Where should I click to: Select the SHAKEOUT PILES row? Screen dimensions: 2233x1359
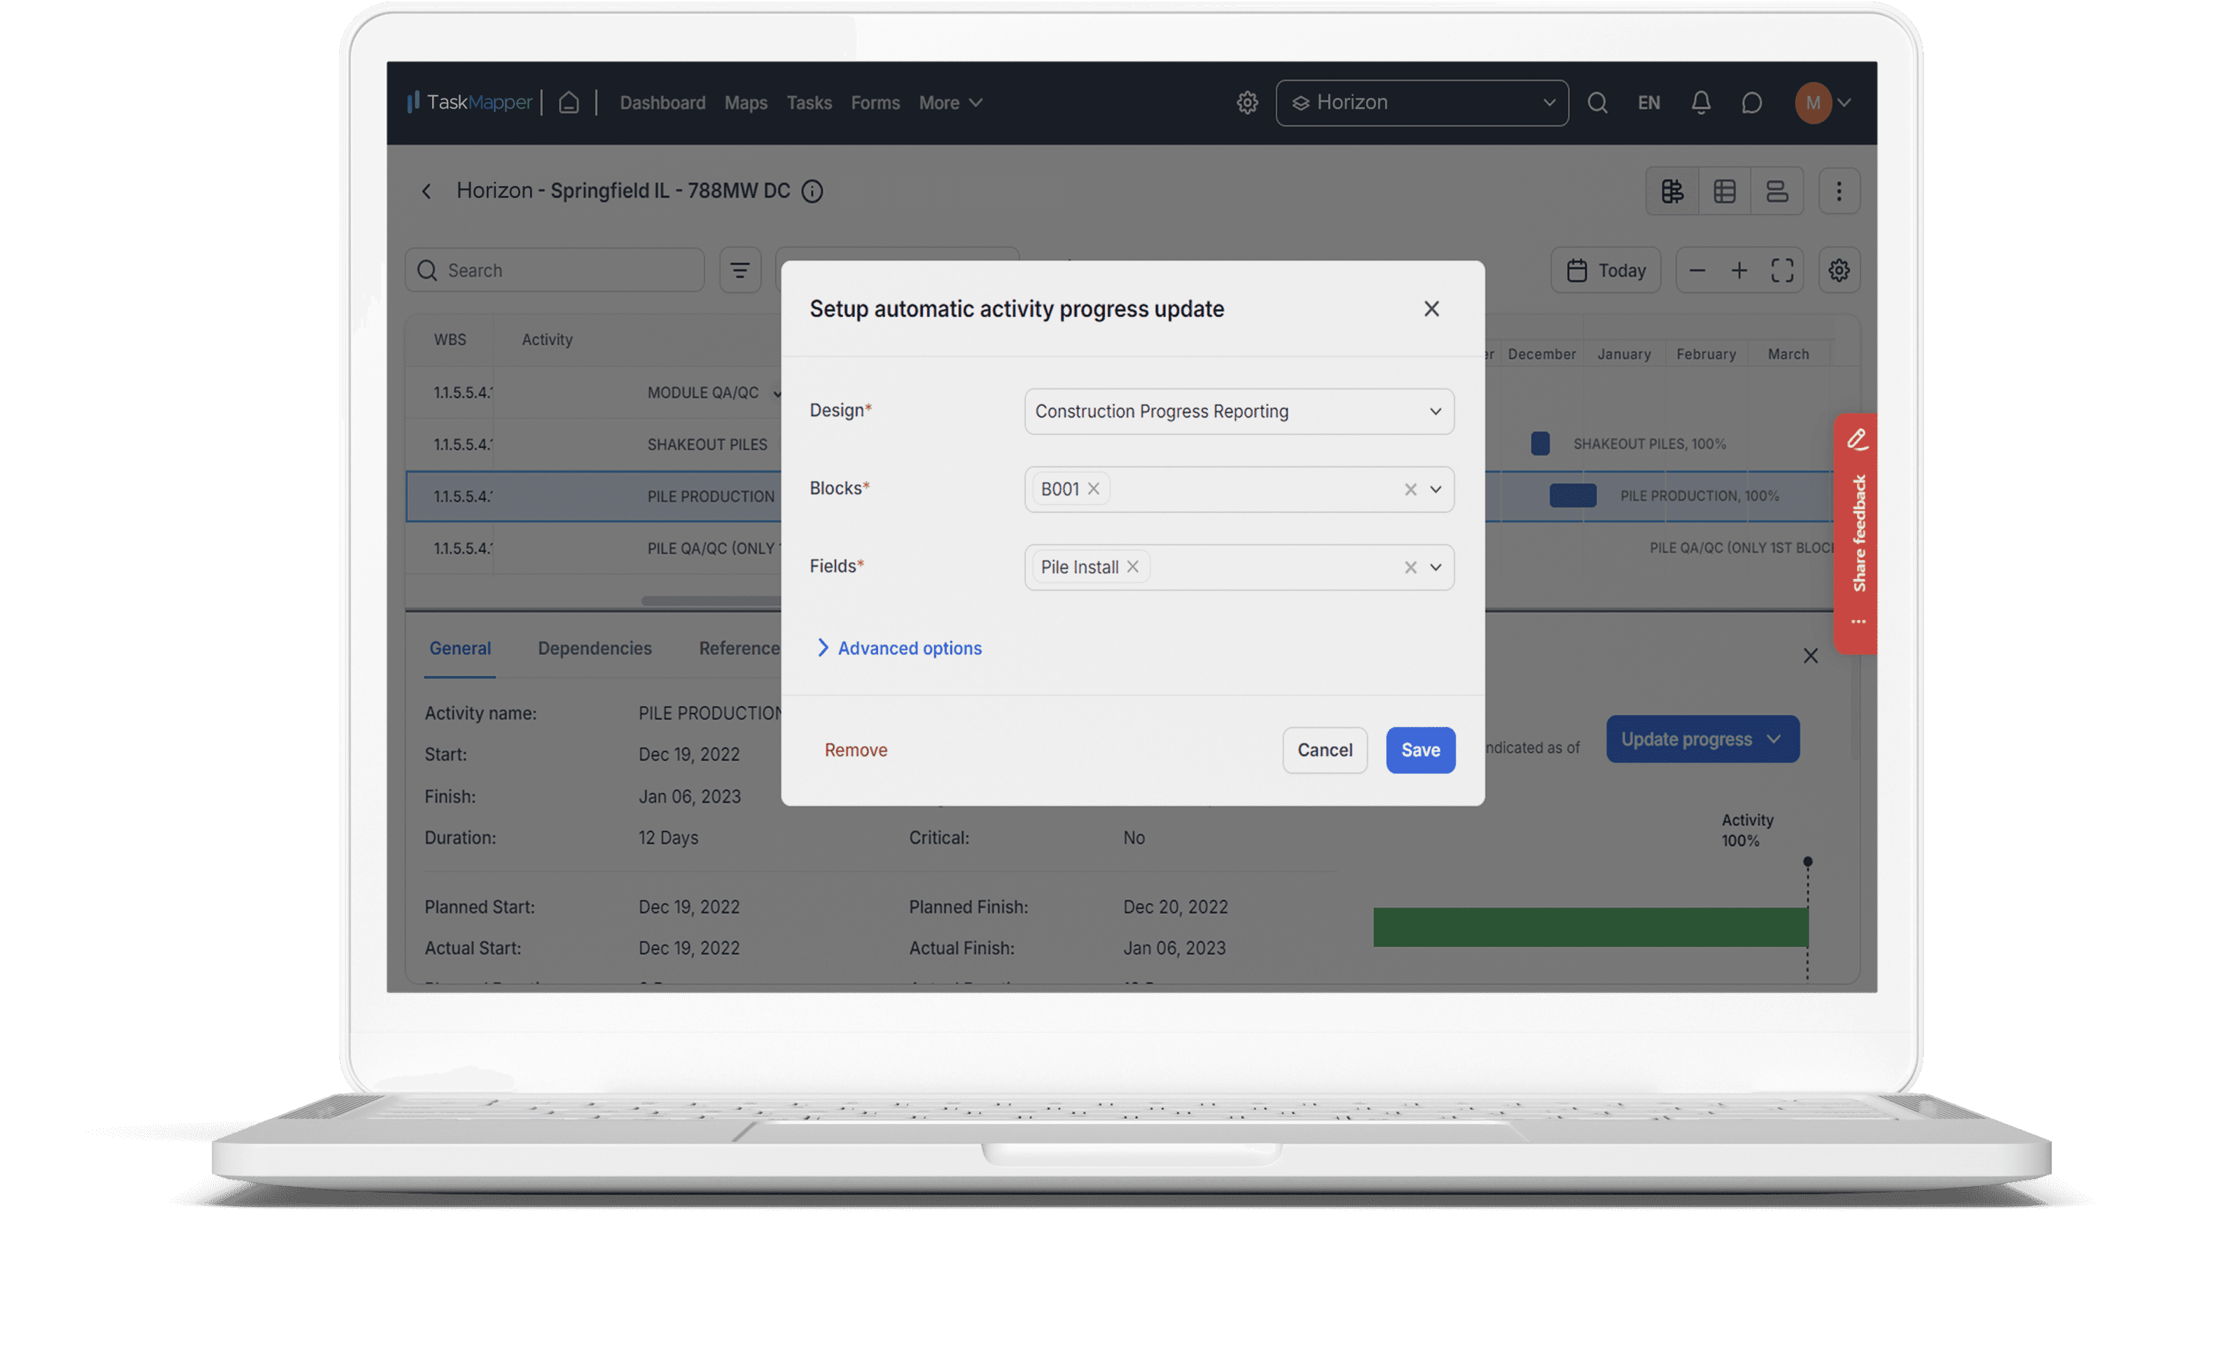click(x=592, y=445)
